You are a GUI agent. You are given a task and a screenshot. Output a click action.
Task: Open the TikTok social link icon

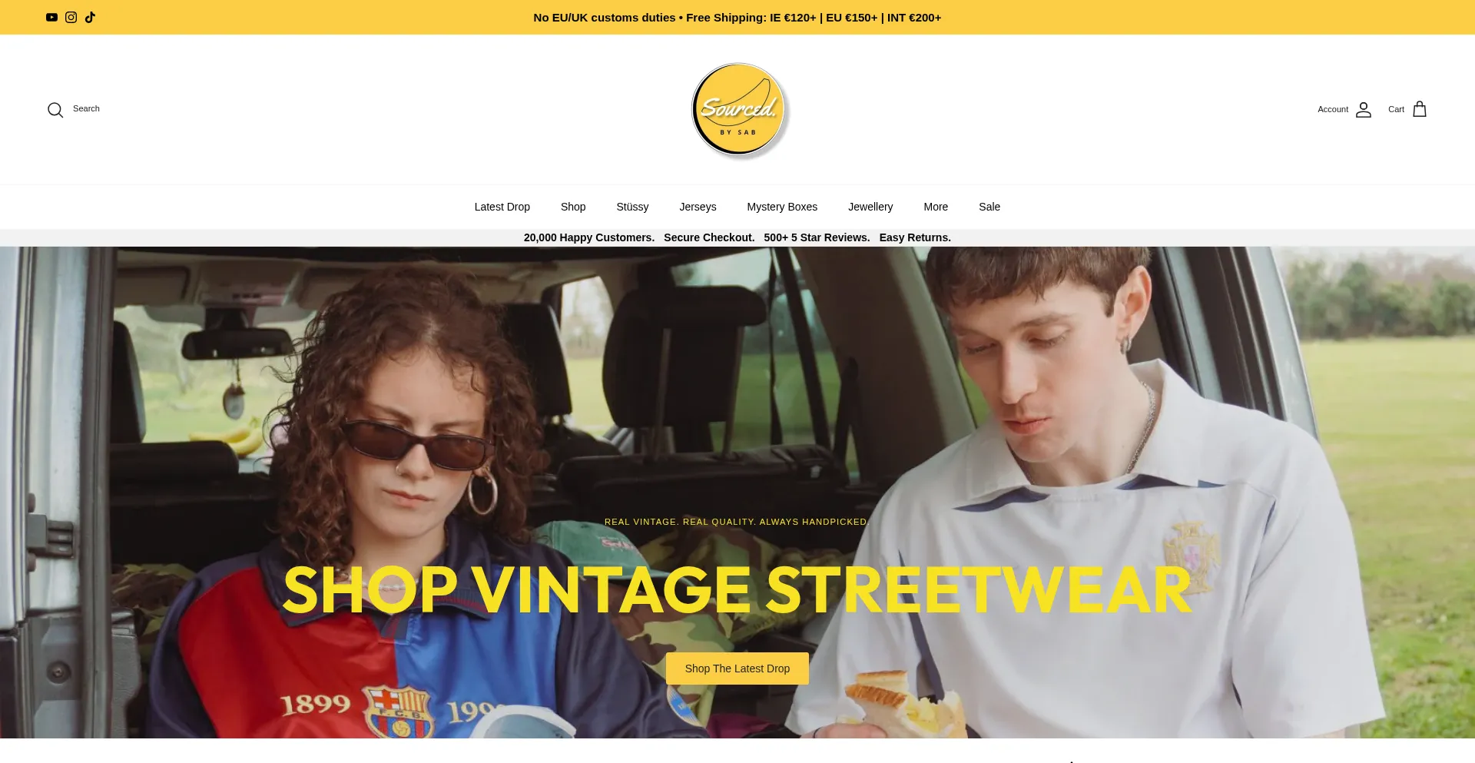click(x=90, y=17)
